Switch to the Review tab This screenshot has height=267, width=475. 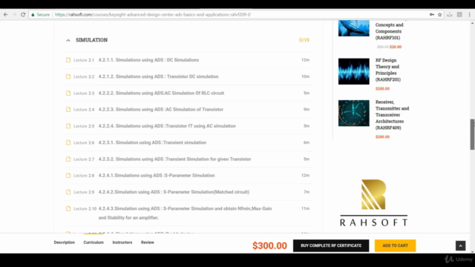click(x=148, y=243)
